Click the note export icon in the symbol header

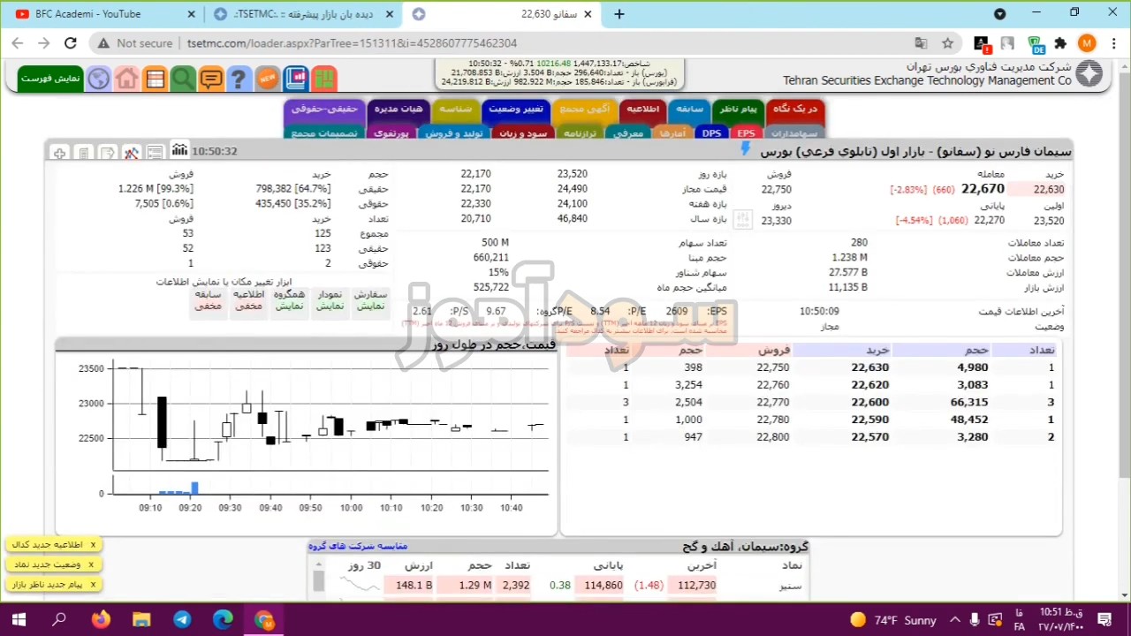tap(107, 153)
